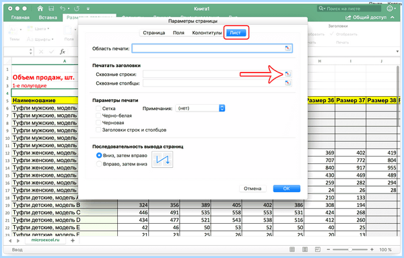Select the Вниз, затем вправо radio button
Screen dimensions: 404x258
tap(99, 155)
